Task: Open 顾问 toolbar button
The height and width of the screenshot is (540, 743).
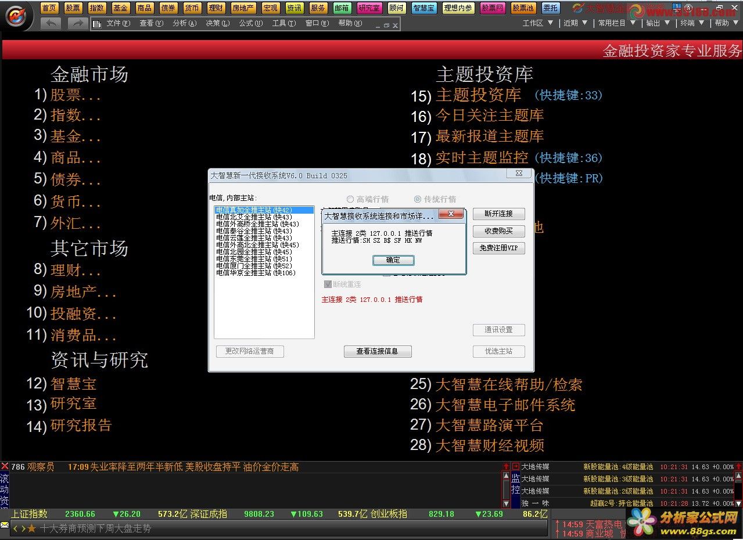Action: click(397, 8)
